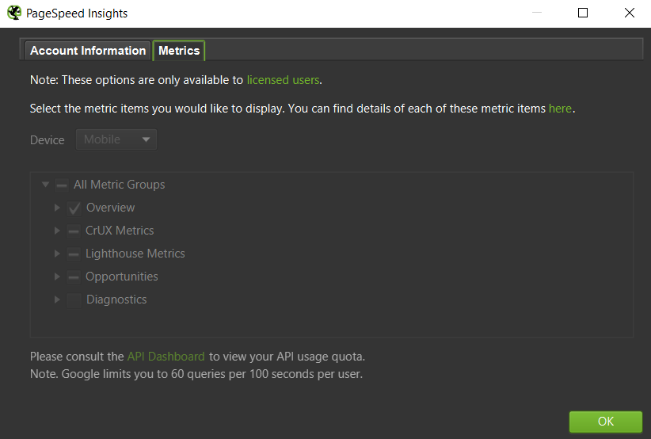
Task: Maximize the PageSpeed Insights window
Action: pyautogui.click(x=583, y=13)
